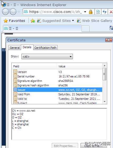
Task: Click the Edit Properties button
Action: 65,146
